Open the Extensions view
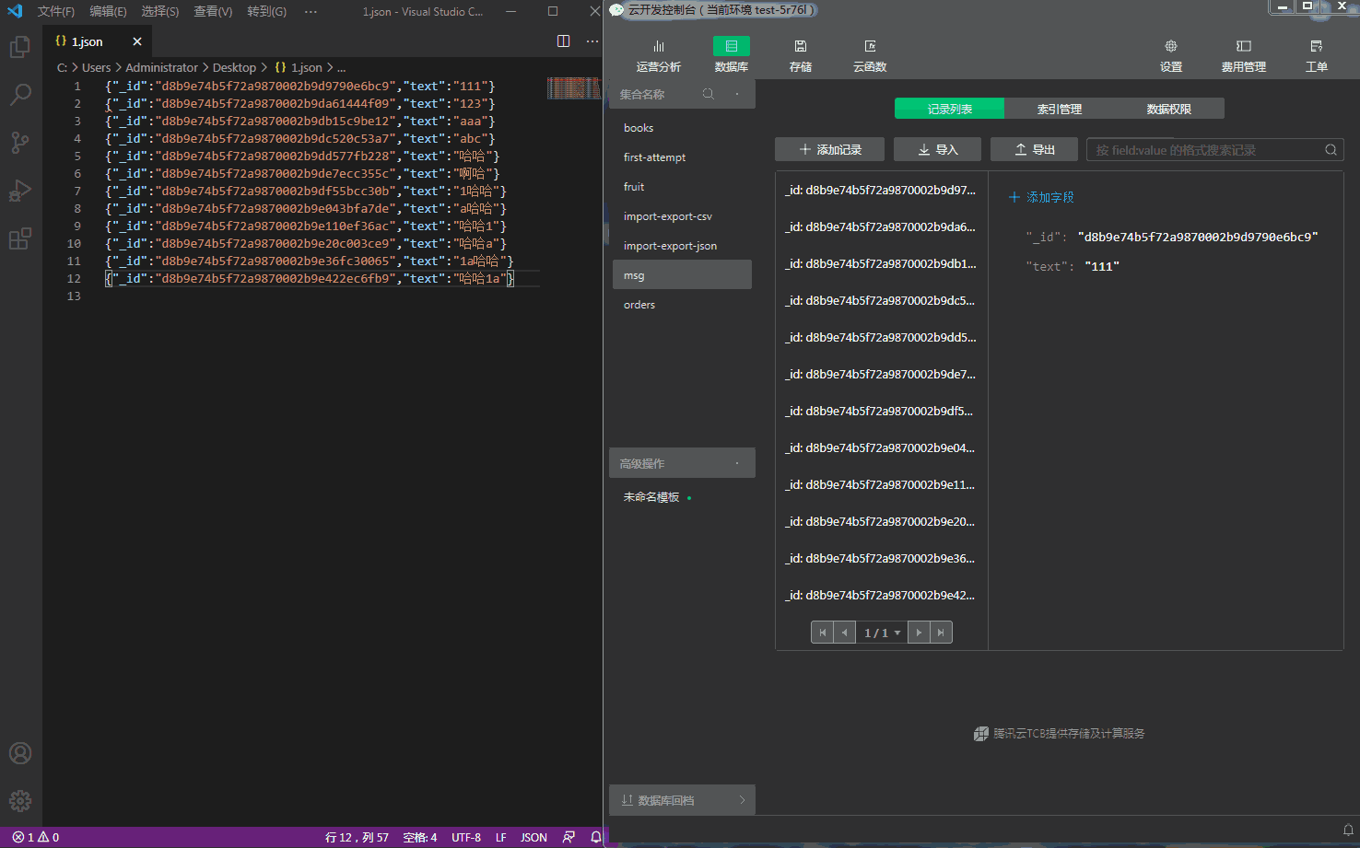 tap(20, 238)
